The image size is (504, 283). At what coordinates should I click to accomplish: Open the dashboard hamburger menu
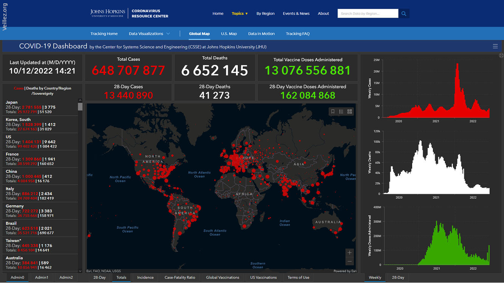click(495, 46)
